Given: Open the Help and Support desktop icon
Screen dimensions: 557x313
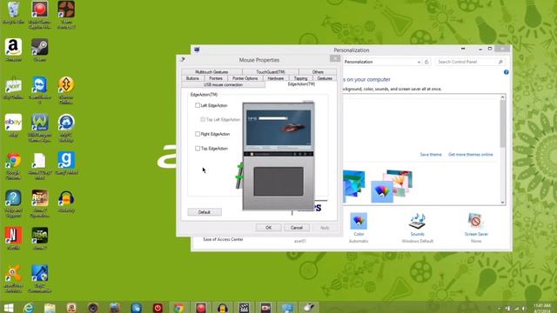Looking at the screenshot, I should click(x=13, y=203).
